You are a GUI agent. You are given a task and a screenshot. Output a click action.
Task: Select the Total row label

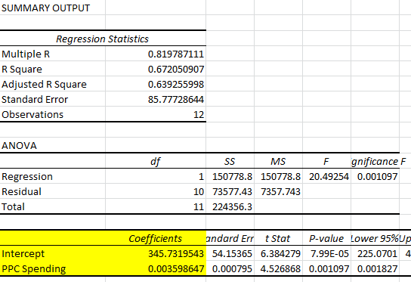pos(52,206)
